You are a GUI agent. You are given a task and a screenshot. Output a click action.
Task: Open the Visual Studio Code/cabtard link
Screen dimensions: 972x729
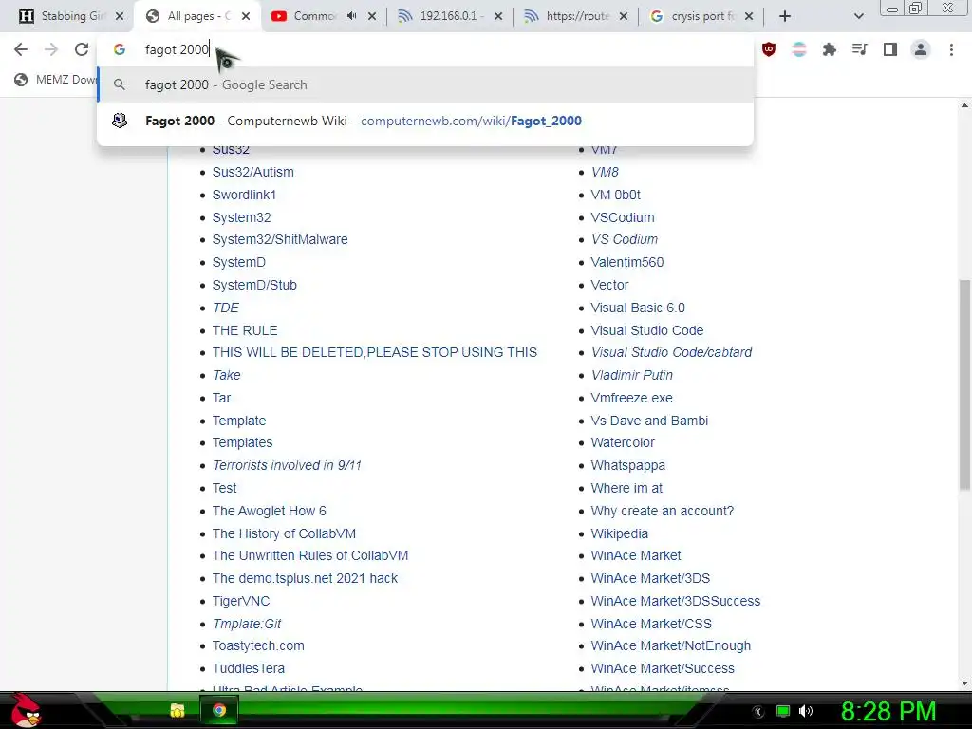click(x=671, y=352)
